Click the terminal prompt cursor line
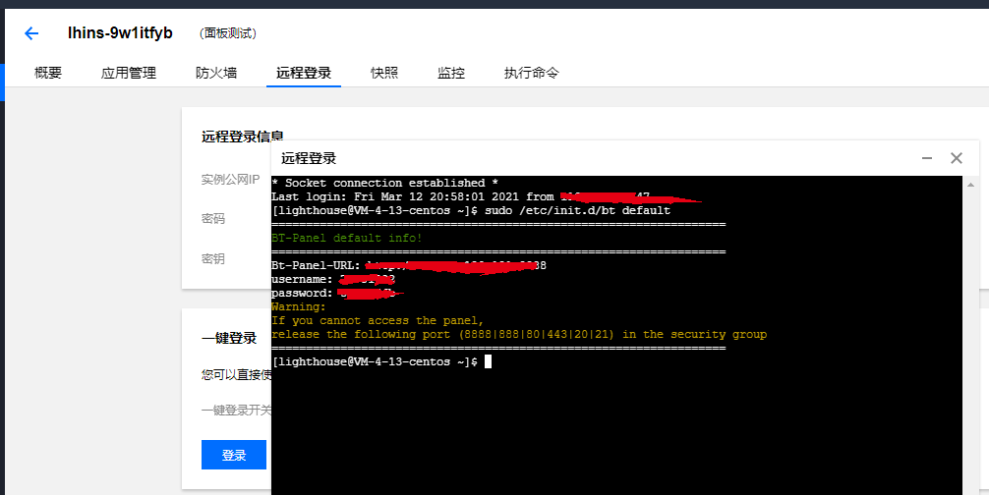989x495 pixels. pyautogui.click(x=381, y=362)
